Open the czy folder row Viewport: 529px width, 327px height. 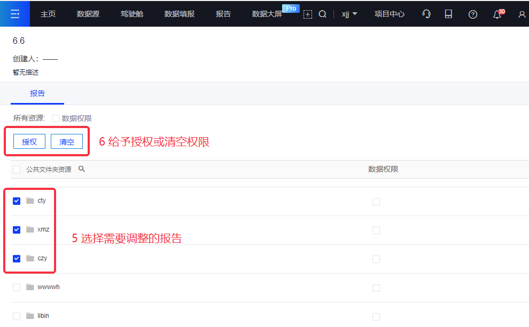[42, 259]
